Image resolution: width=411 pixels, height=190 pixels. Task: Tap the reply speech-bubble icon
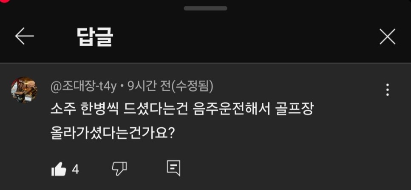[173, 168]
